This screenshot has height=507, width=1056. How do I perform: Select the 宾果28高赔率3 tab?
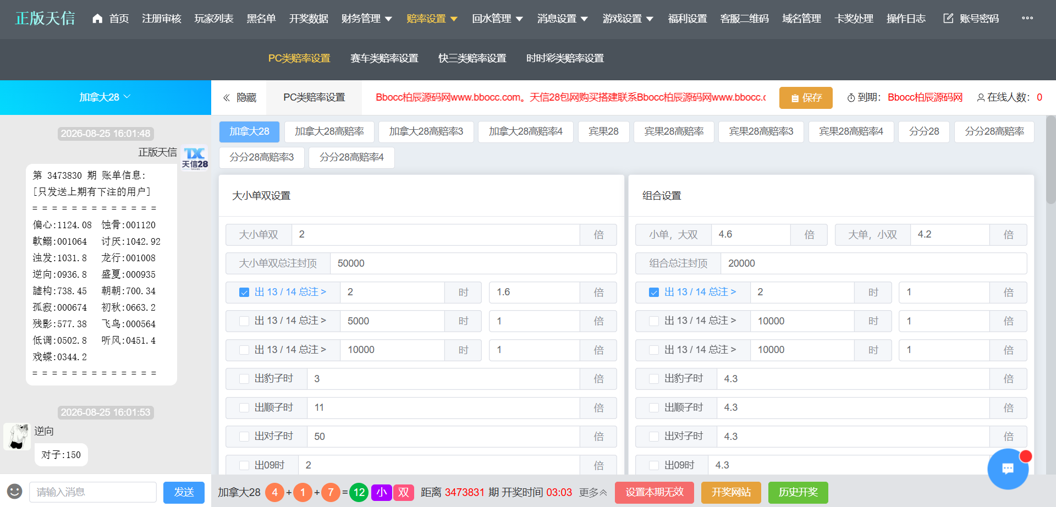tap(761, 132)
